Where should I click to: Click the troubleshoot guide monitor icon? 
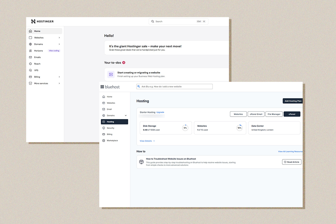coord(141,162)
